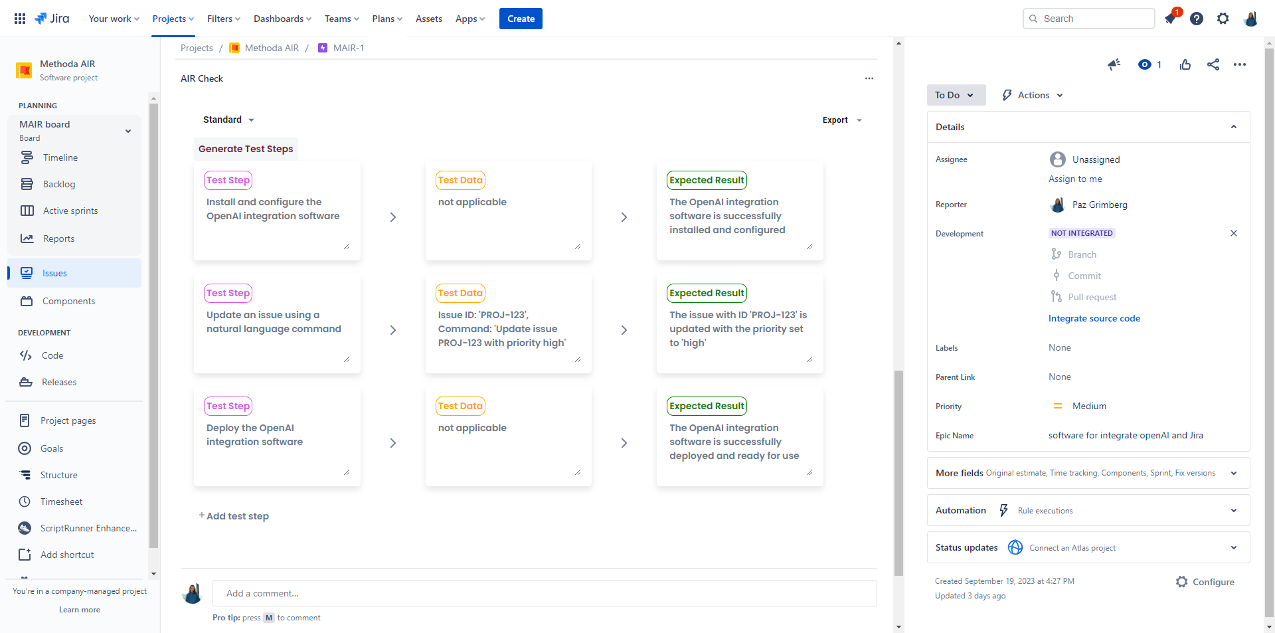Open the Projects menu
Screen dimensions: 1275x633
(x=173, y=19)
